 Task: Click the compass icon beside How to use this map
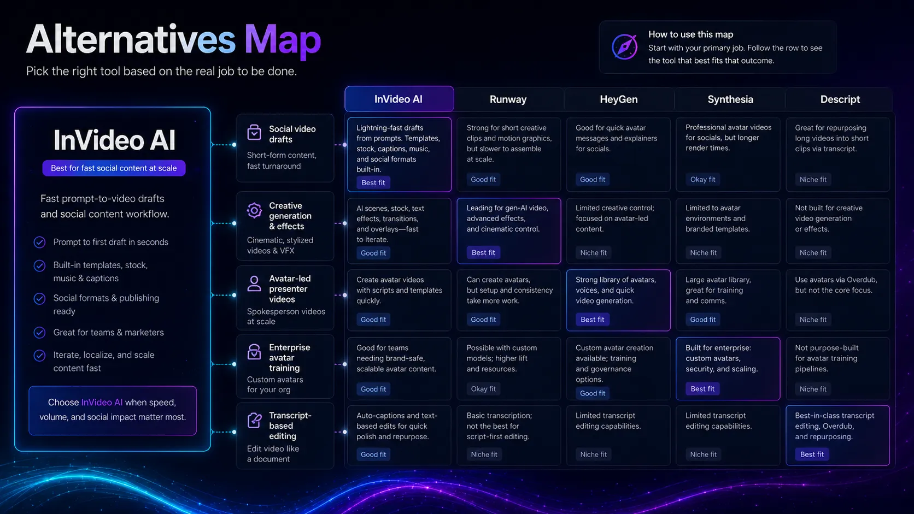[x=624, y=47]
